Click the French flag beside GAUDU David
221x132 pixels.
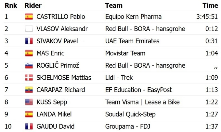tap(29, 126)
